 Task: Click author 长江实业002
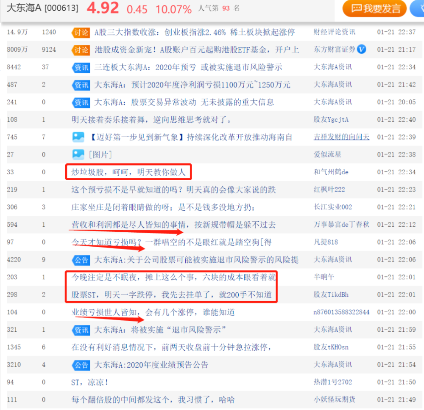(333, 207)
